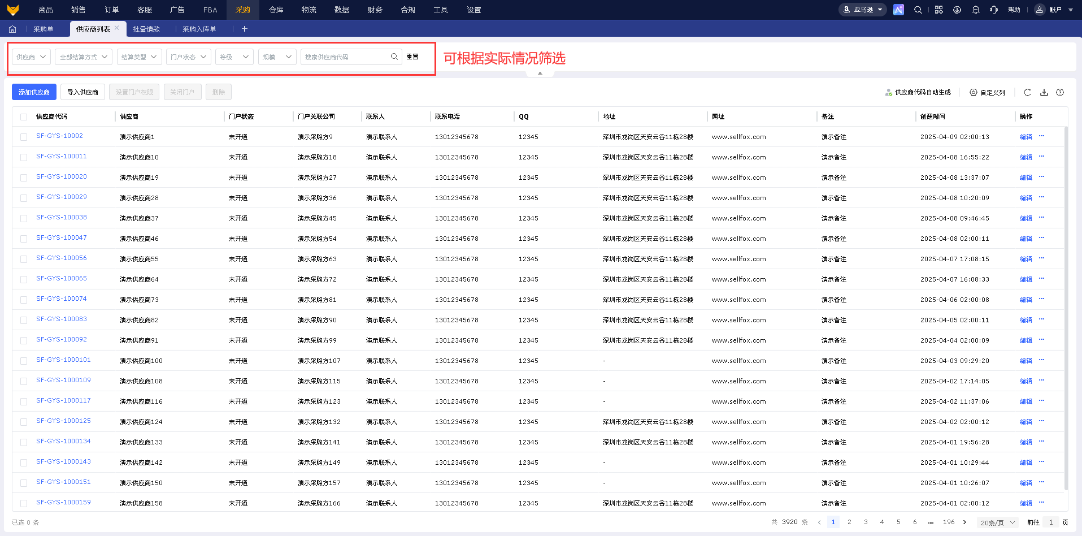This screenshot has width=1082, height=536.
Task: Open the 结算类型 dropdown
Action: [140, 57]
